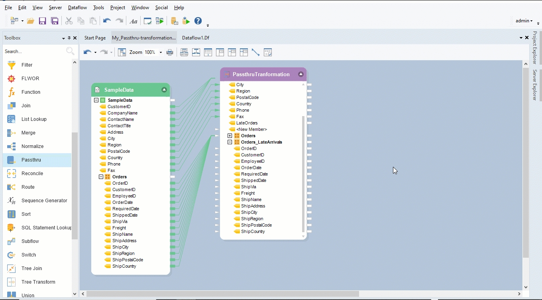
Task: Open Help via the question mark icon
Action: coord(198,21)
